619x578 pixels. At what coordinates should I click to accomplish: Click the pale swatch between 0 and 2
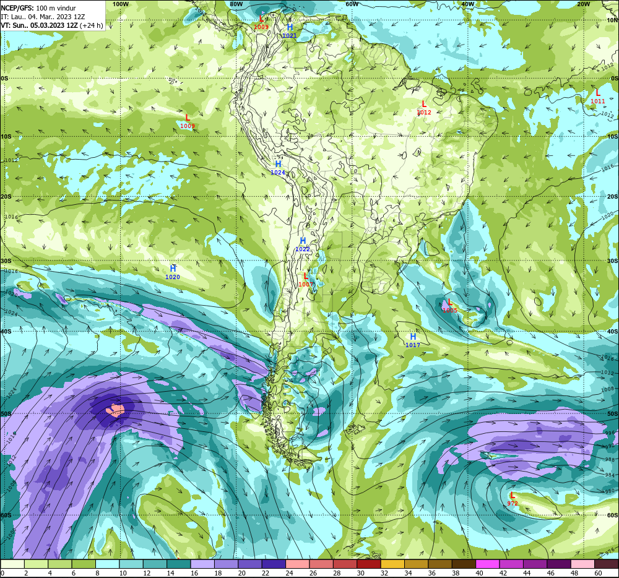[12, 564]
